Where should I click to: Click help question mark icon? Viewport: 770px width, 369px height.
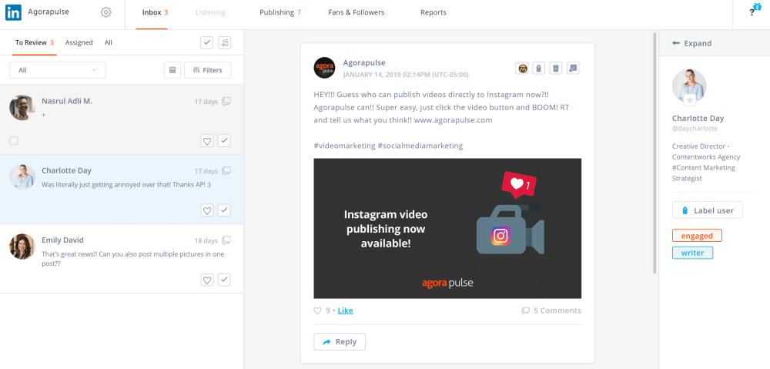[752, 12]
